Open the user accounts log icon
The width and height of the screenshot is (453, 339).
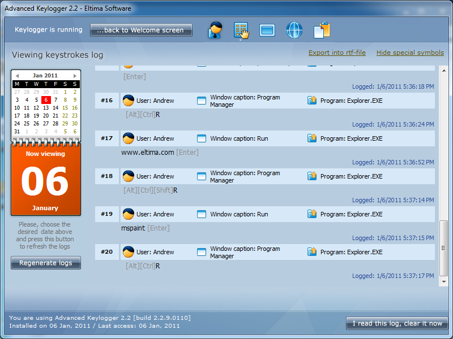click(x=215, y=30)
